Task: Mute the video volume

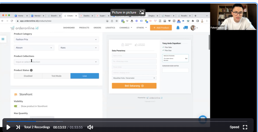Action: click(90, 127)
